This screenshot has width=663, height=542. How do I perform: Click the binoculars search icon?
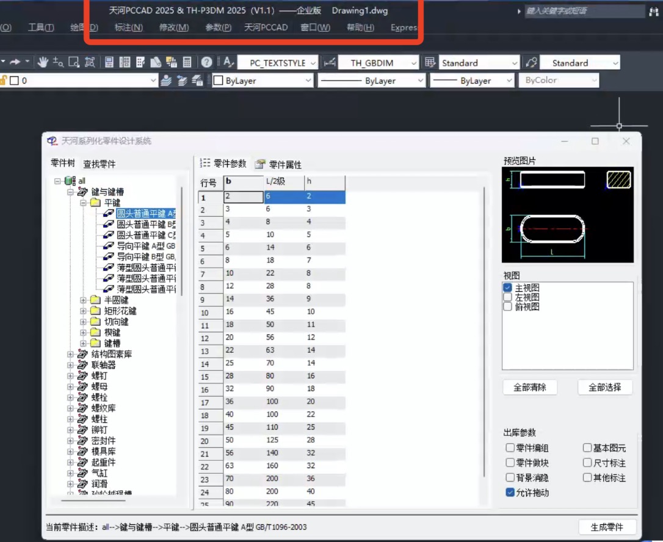[654, 12]
